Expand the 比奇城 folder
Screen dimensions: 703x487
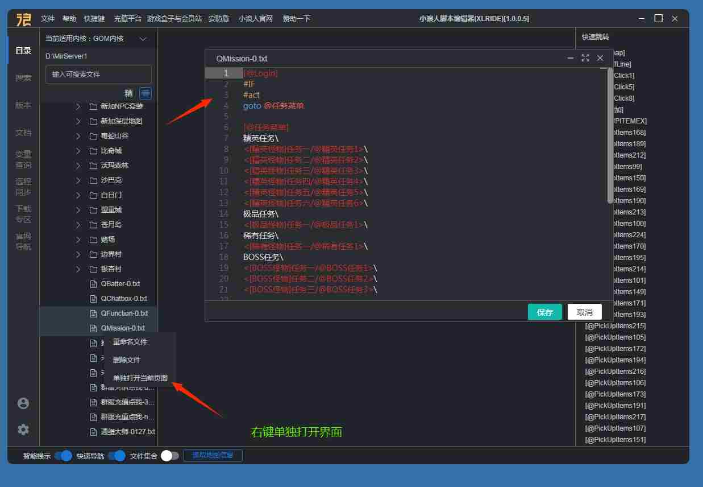coord(78,151)
